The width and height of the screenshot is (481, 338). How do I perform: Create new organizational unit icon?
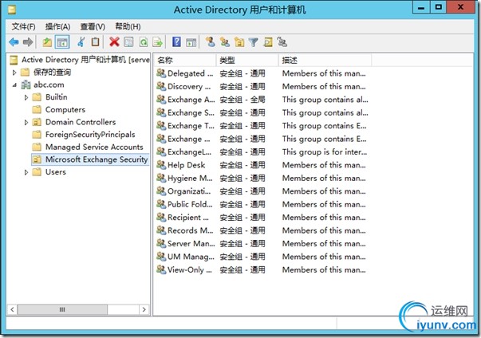pos(239,42)
